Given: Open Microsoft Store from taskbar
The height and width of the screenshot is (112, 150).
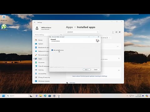Looking at the screenshot, I should tap(50, 96).
